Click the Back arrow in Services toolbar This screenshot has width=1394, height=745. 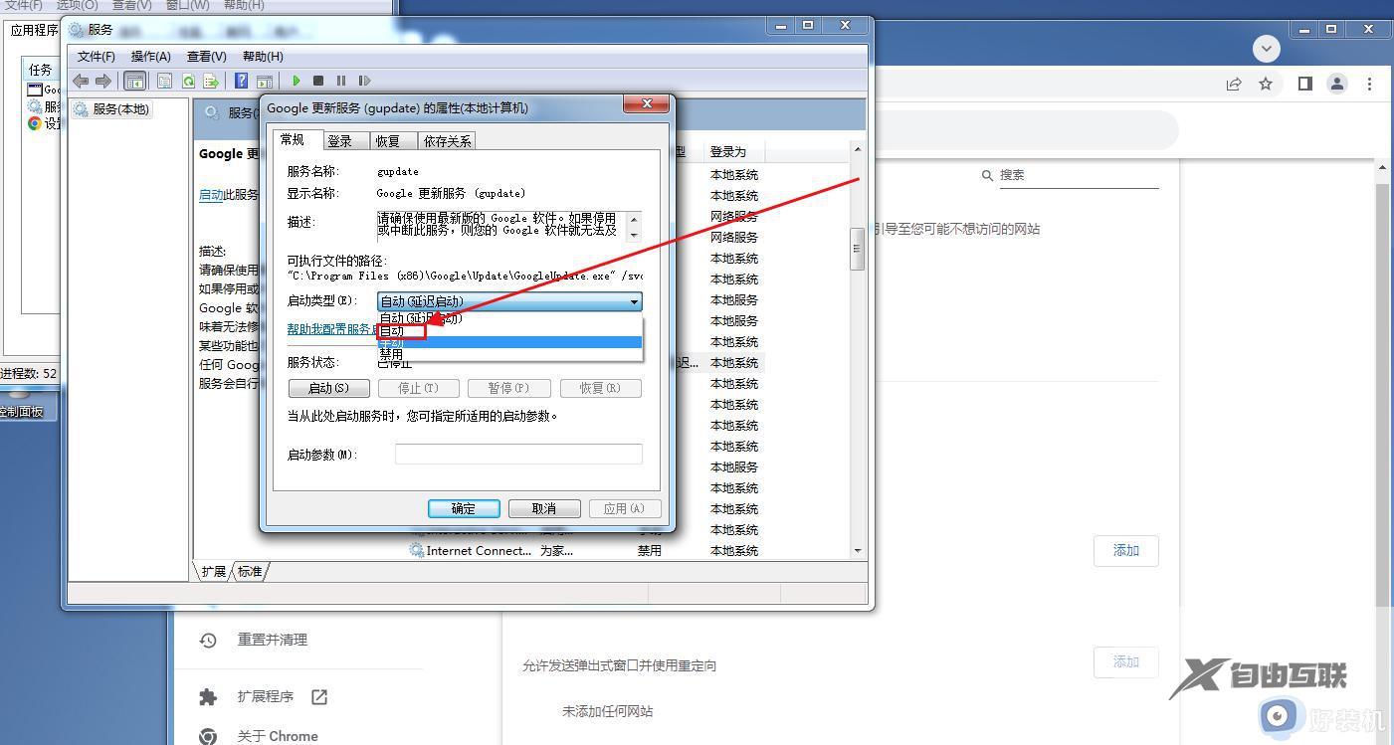81,81
